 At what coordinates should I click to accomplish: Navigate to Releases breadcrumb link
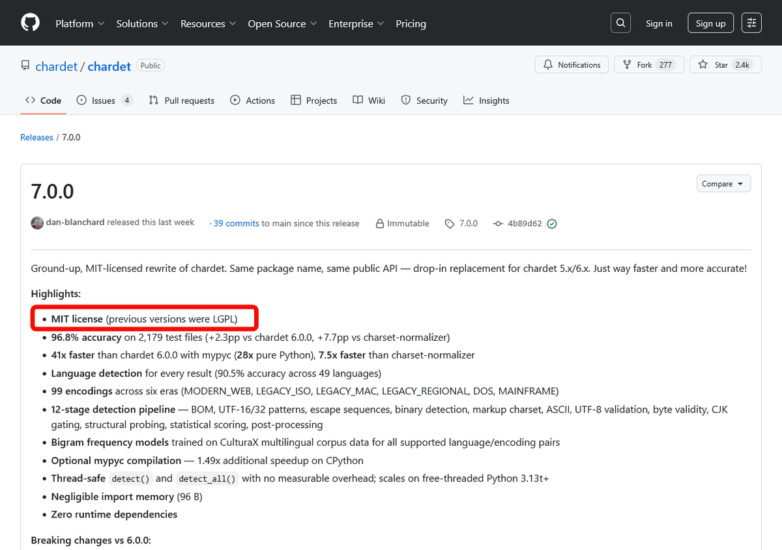36,137
